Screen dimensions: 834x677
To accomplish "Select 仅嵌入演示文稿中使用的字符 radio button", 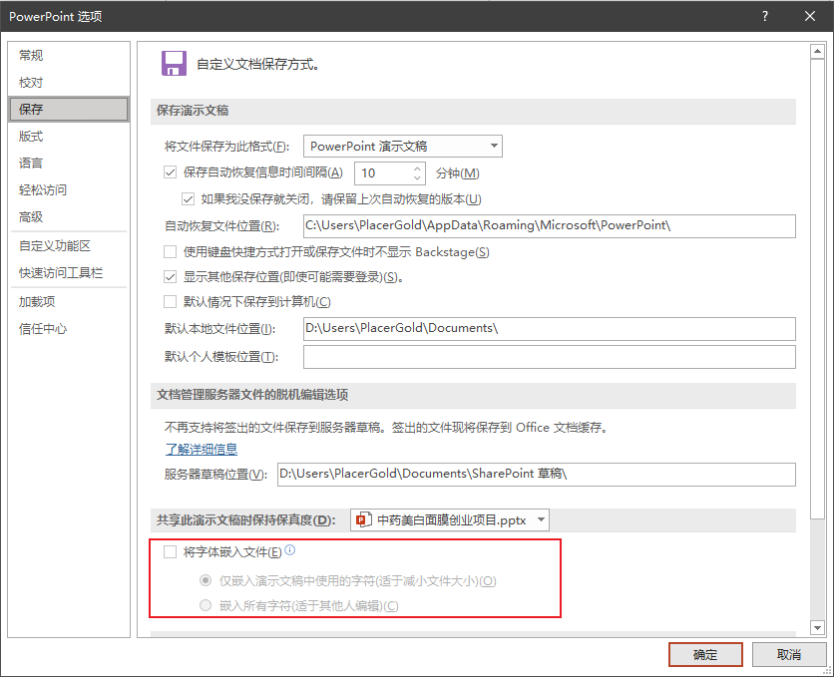I will pyautogui.click(x=206, y=581).
